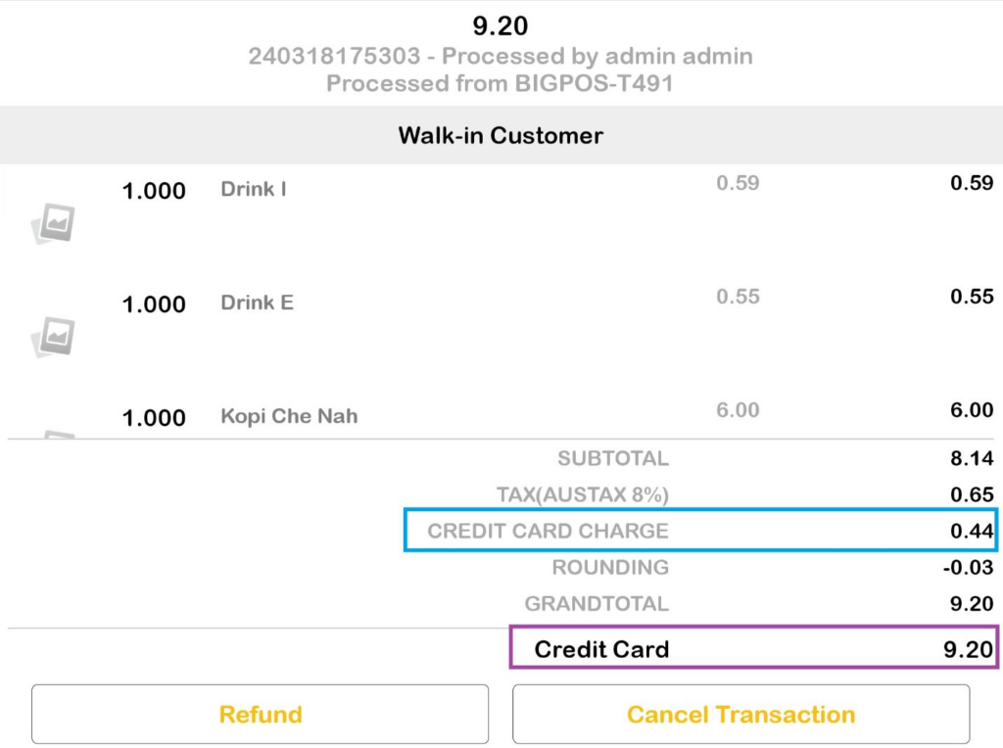Image resolution: width=1003 pixels, height=748 pixels.
Task: Click the Walk-in Customer header
Action: [x=501, y=135]
